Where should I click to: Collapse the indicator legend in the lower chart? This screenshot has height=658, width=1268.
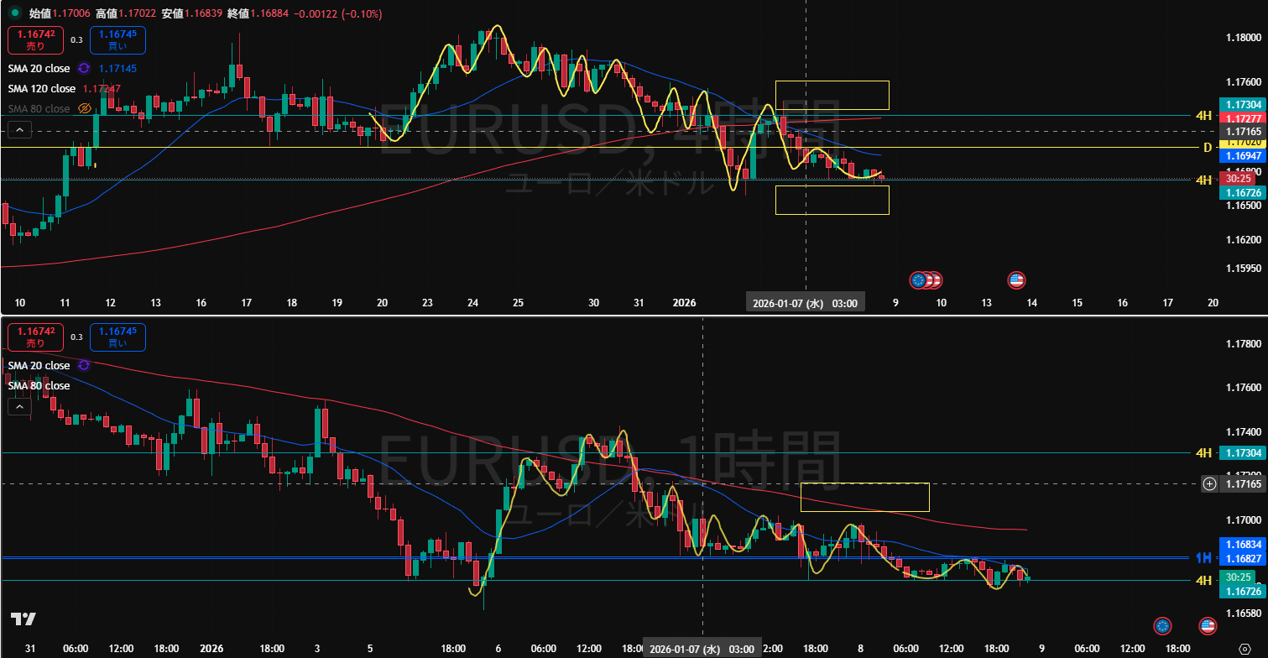coord(20,407)
